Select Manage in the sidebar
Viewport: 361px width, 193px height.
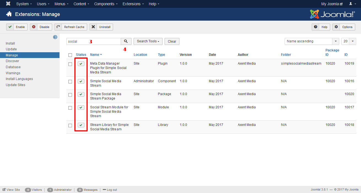[30, 55]
